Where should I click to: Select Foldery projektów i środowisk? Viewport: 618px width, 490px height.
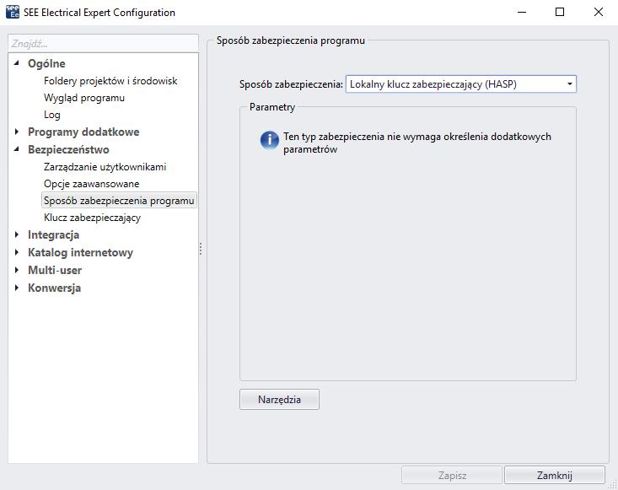coord(110,81)
